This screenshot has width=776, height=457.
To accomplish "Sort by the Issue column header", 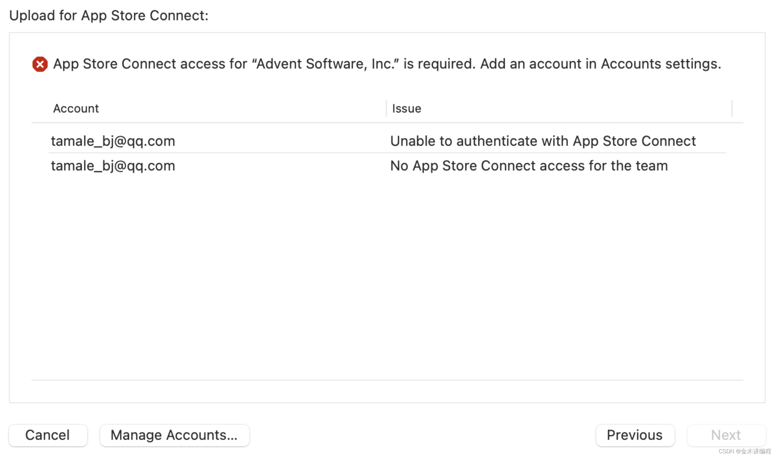I will coord(406,108).
